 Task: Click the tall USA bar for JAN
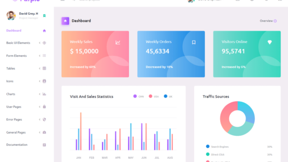click(81, 131)
